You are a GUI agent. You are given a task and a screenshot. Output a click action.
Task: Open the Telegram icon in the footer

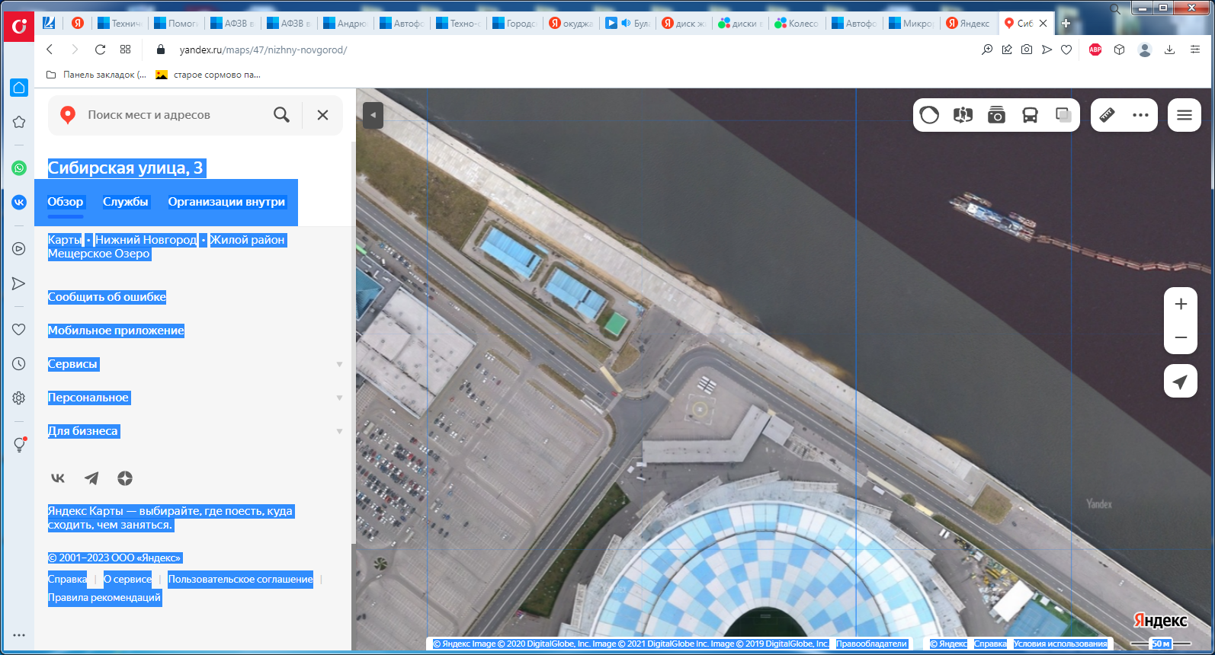coord(91,478)
